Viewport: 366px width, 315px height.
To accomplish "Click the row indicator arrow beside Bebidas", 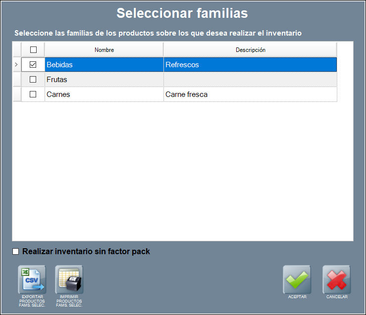I will click(16, 65).
